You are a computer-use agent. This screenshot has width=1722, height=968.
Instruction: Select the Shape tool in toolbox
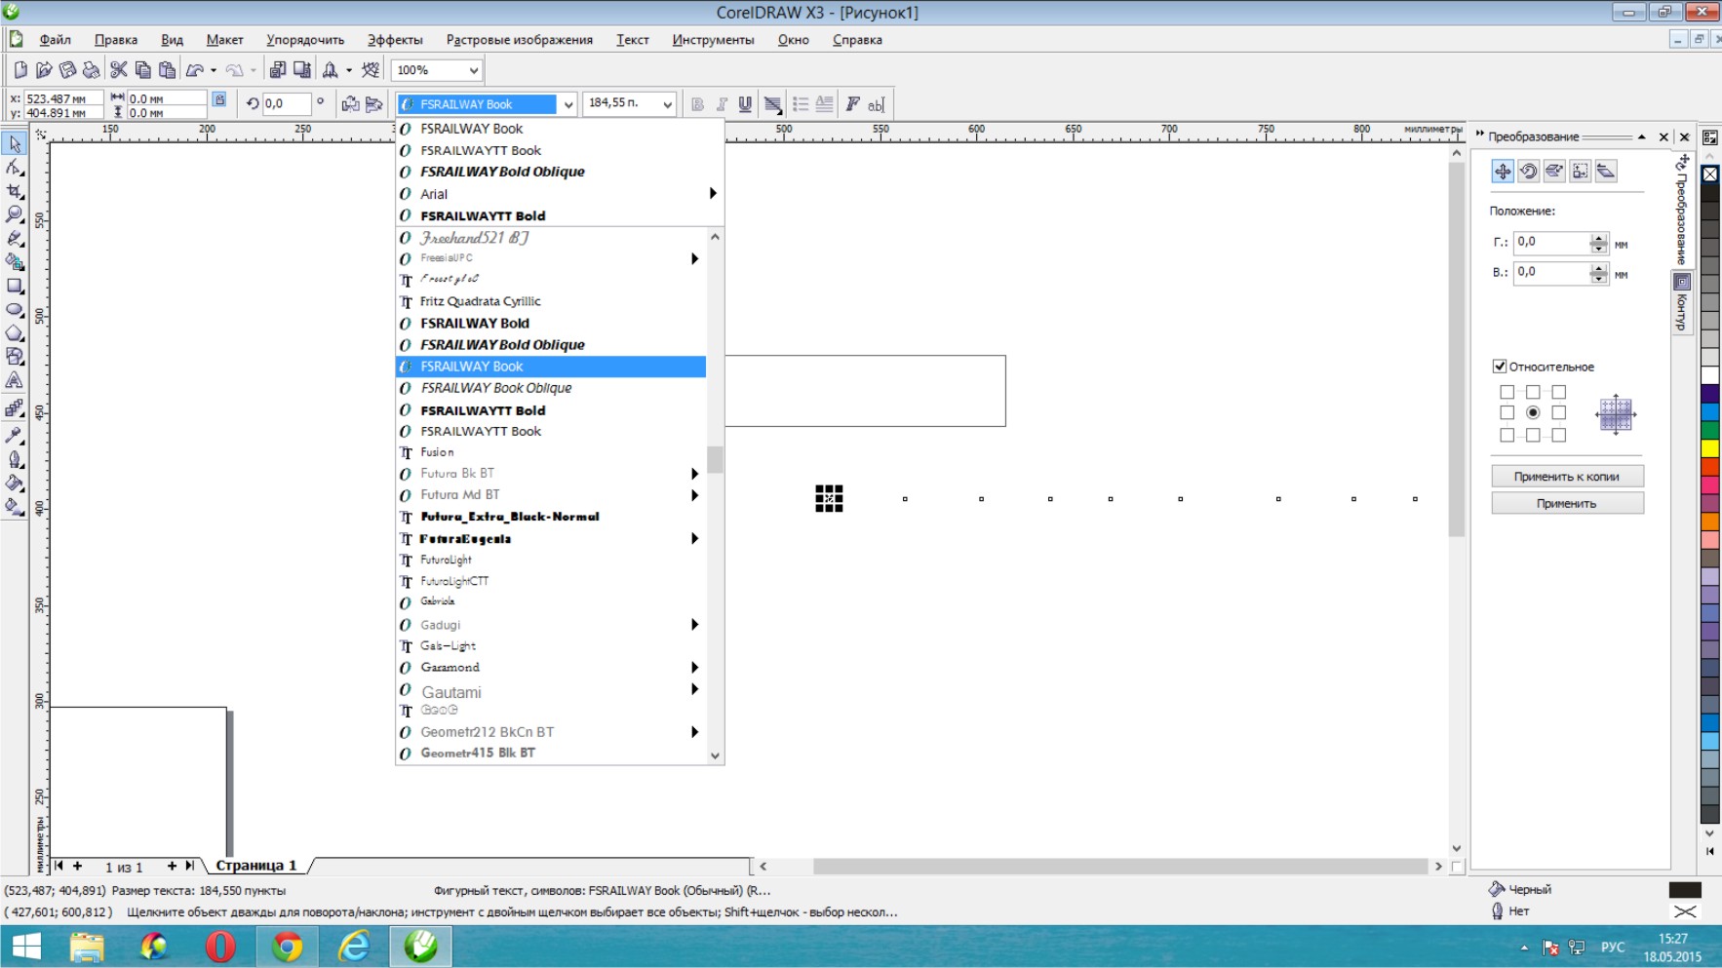[x=15, y=168]
